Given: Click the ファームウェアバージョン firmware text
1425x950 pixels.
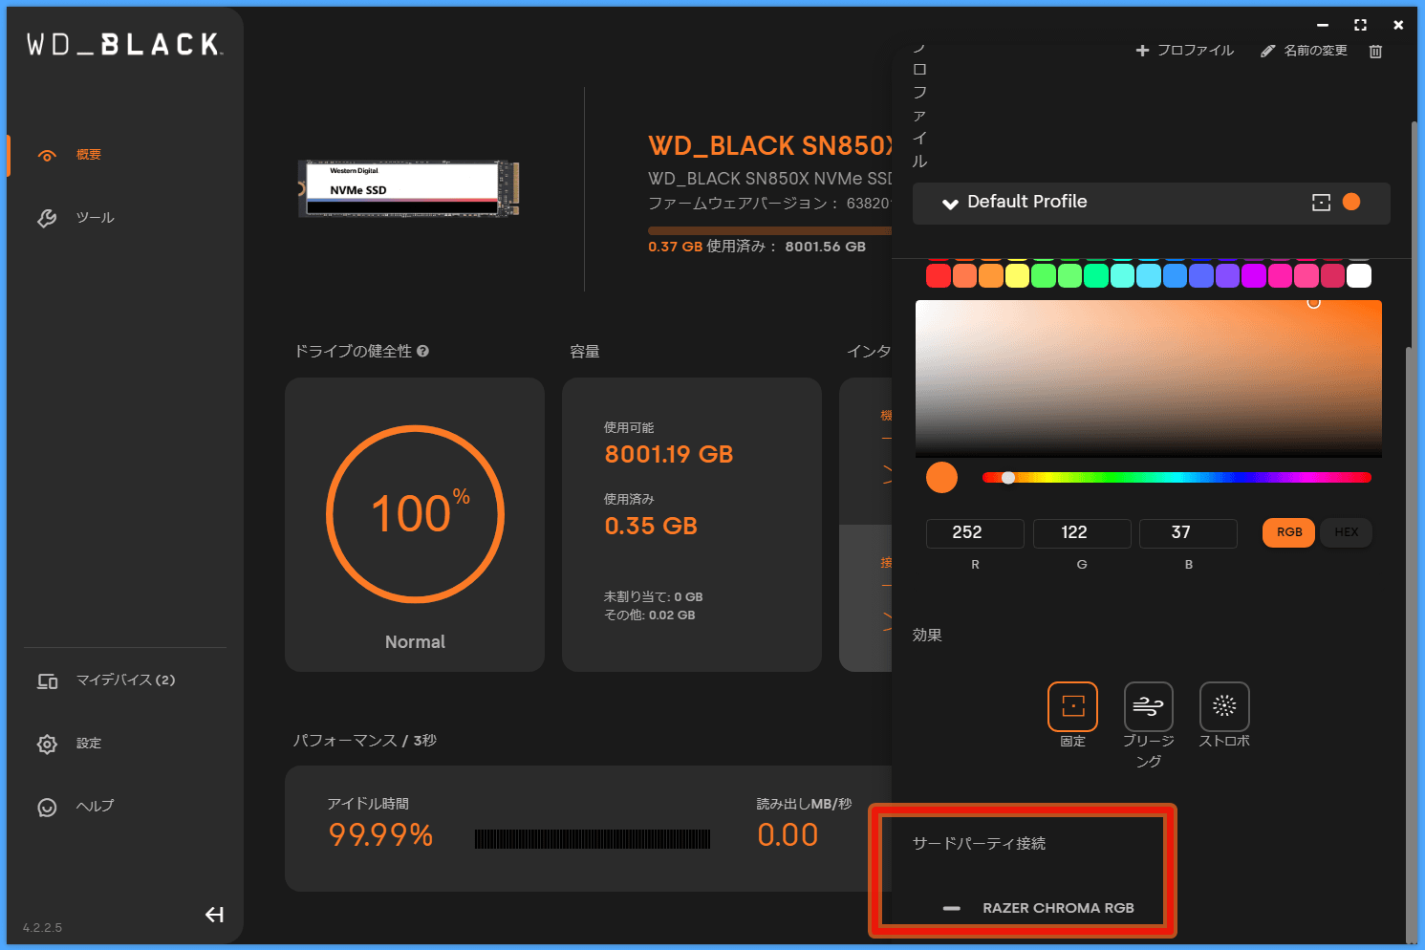Looking at the screenshot, I should coord(769,204).
